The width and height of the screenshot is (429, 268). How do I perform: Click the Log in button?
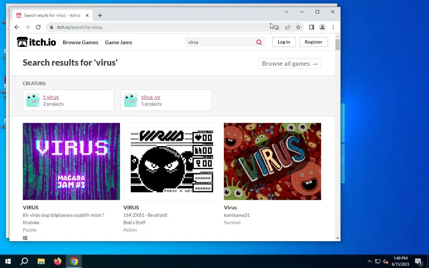[x=284, y=42]
